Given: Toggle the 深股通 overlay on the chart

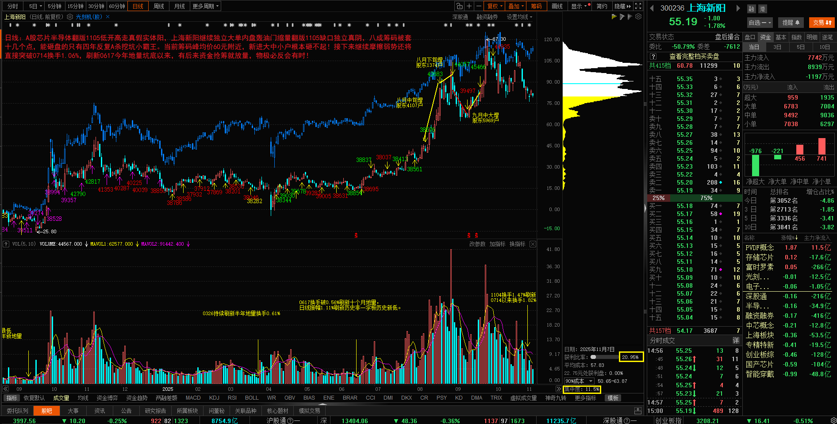Looking at the screenshot, I should pyautogui.click(x=460, y=17).
